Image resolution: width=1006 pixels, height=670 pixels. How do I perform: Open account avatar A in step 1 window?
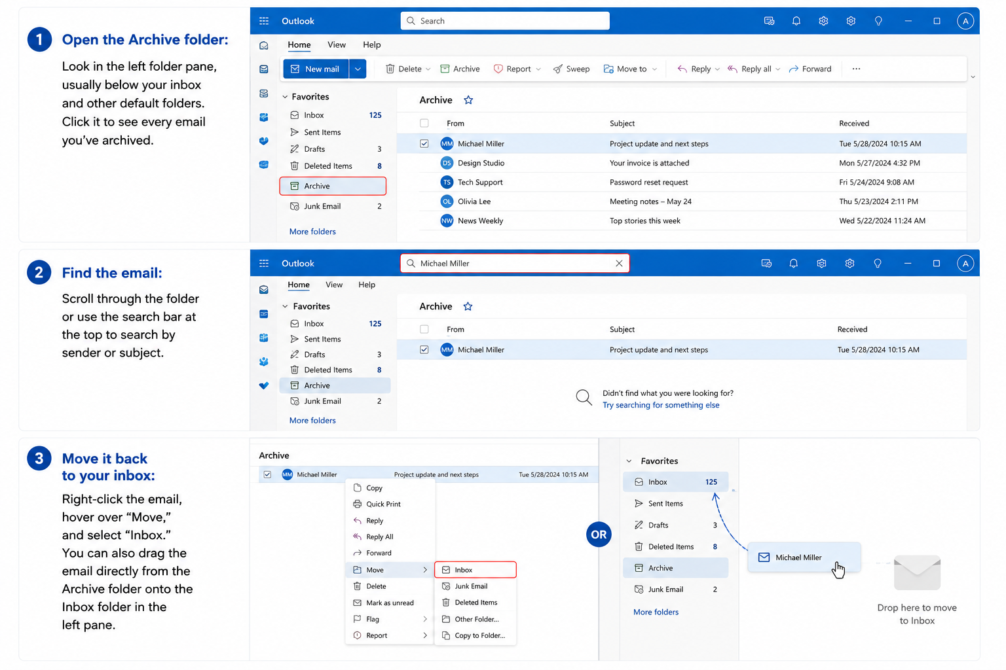[x=965, y=21]
